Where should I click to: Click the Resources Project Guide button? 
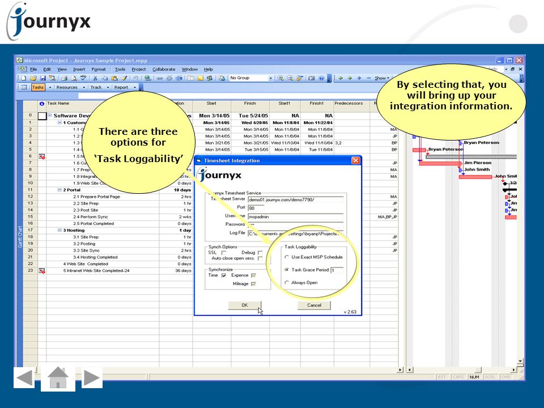[x=67, y=87]
